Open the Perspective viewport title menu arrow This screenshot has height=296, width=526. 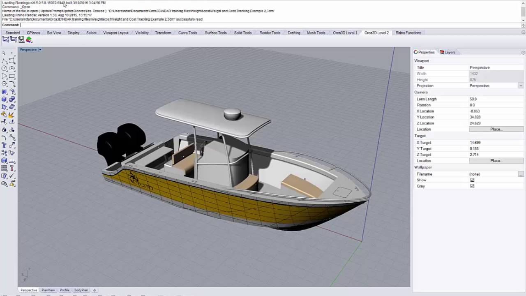coord(40,50)
